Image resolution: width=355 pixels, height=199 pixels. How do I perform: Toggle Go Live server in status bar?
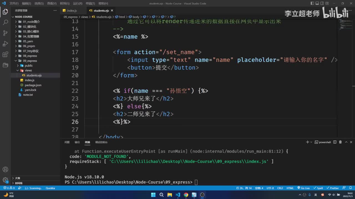coord(303,188)
